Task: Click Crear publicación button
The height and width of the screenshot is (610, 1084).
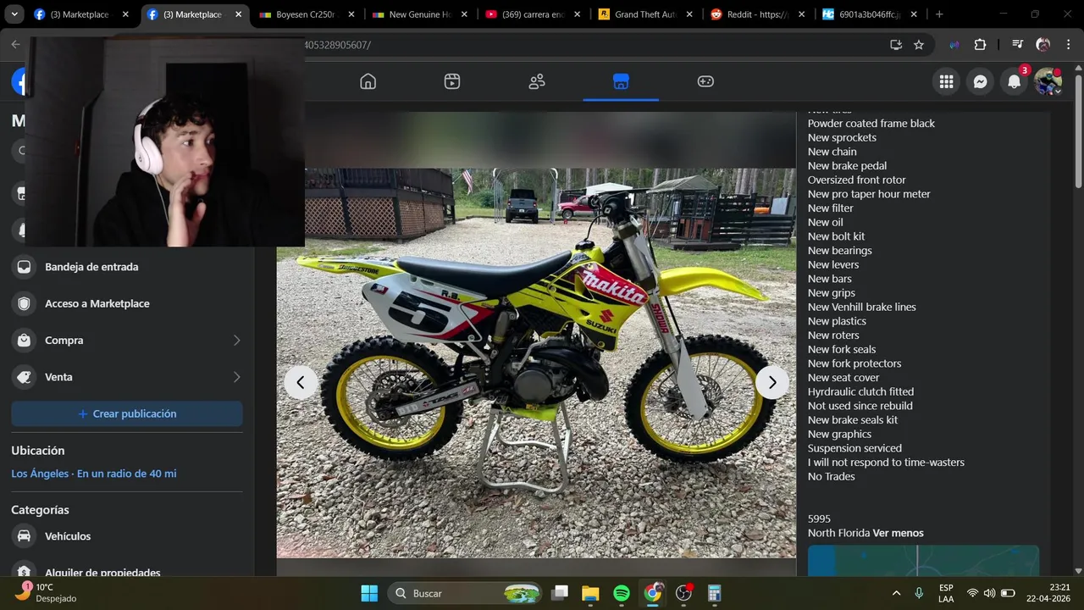Action: click(127, 413)
